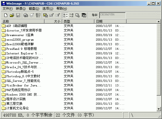Click the folder icon of Internet Explorer 5
Viewport: 162px width, 119px height.
click(3, 53)
